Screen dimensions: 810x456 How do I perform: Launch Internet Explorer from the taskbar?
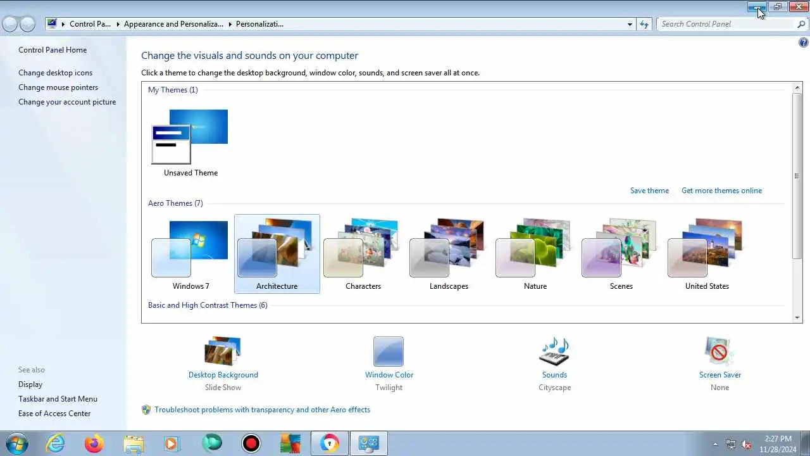coord(56,443)
